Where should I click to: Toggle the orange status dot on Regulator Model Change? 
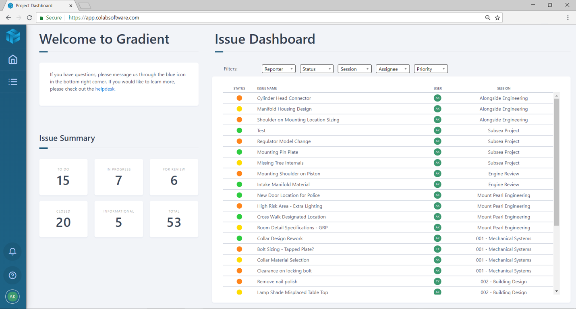(x=240, y=141)
